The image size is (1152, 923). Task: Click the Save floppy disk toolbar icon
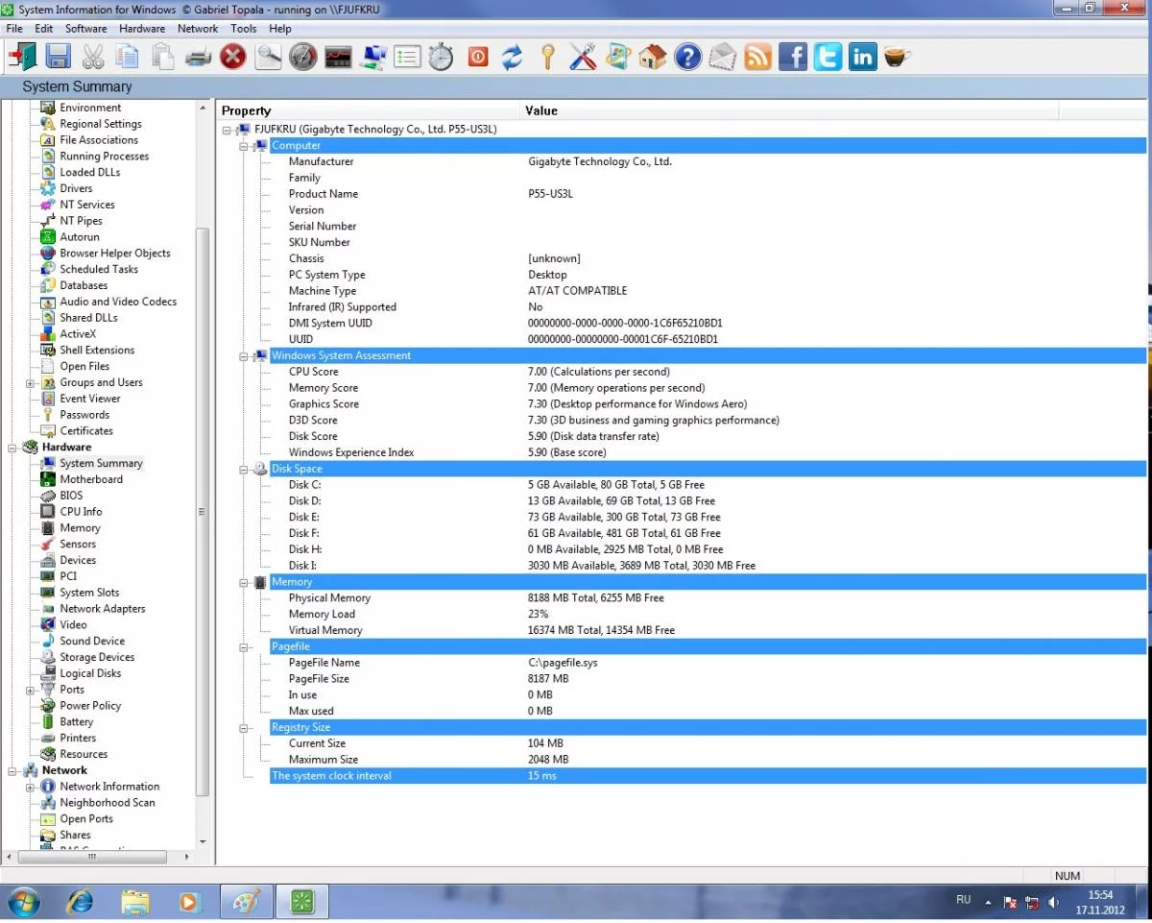pyautogui.click(x=58, y=57)
